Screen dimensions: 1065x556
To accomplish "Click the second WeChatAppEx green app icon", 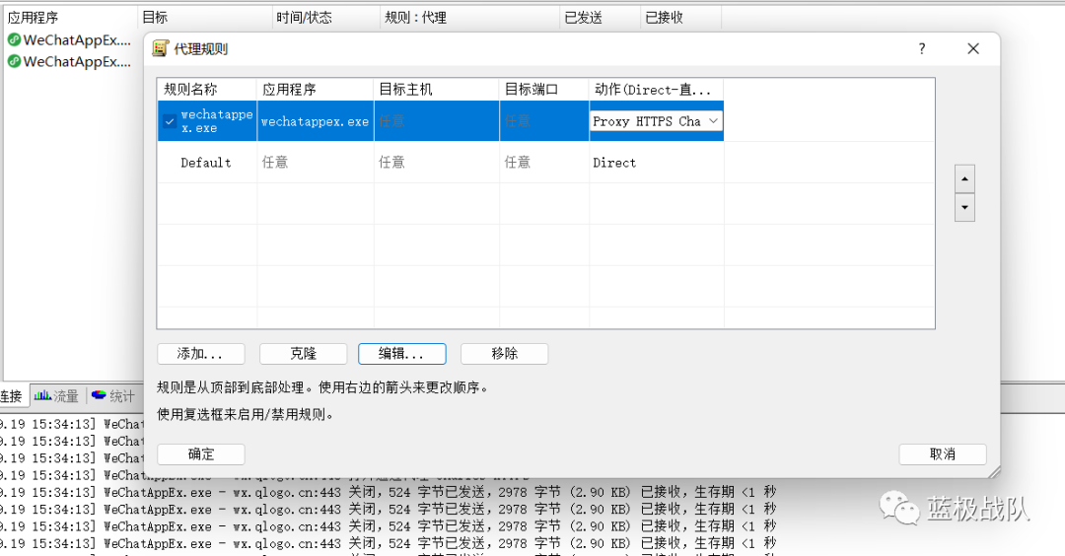I will click(x=14, y=62).
